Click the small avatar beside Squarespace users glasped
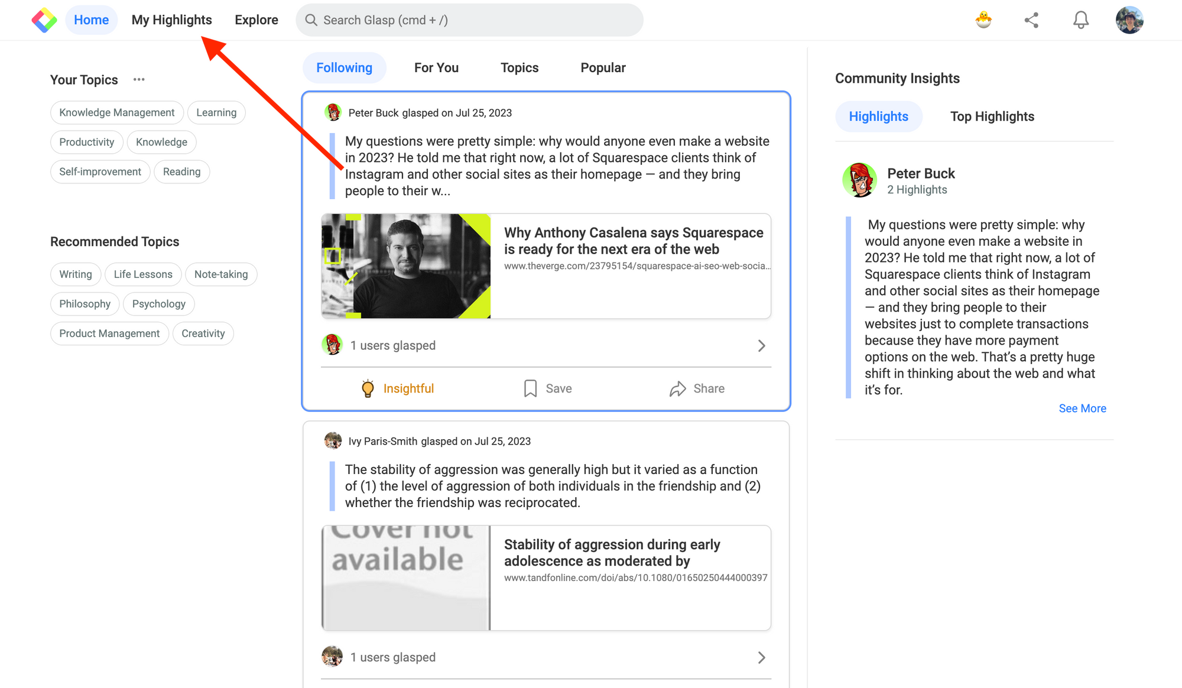 click(x=332, y=345)
